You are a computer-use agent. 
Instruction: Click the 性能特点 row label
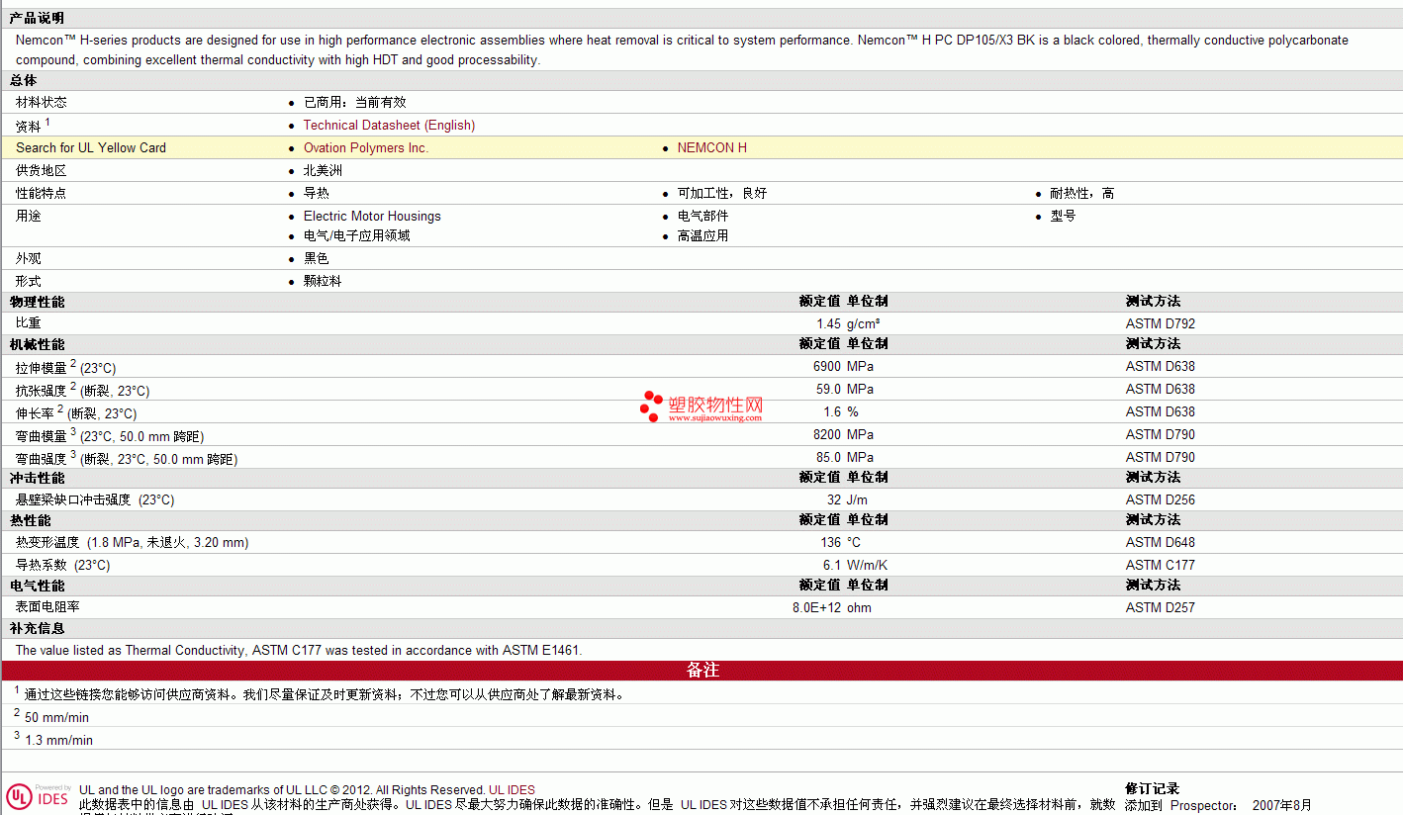point(42,194)
